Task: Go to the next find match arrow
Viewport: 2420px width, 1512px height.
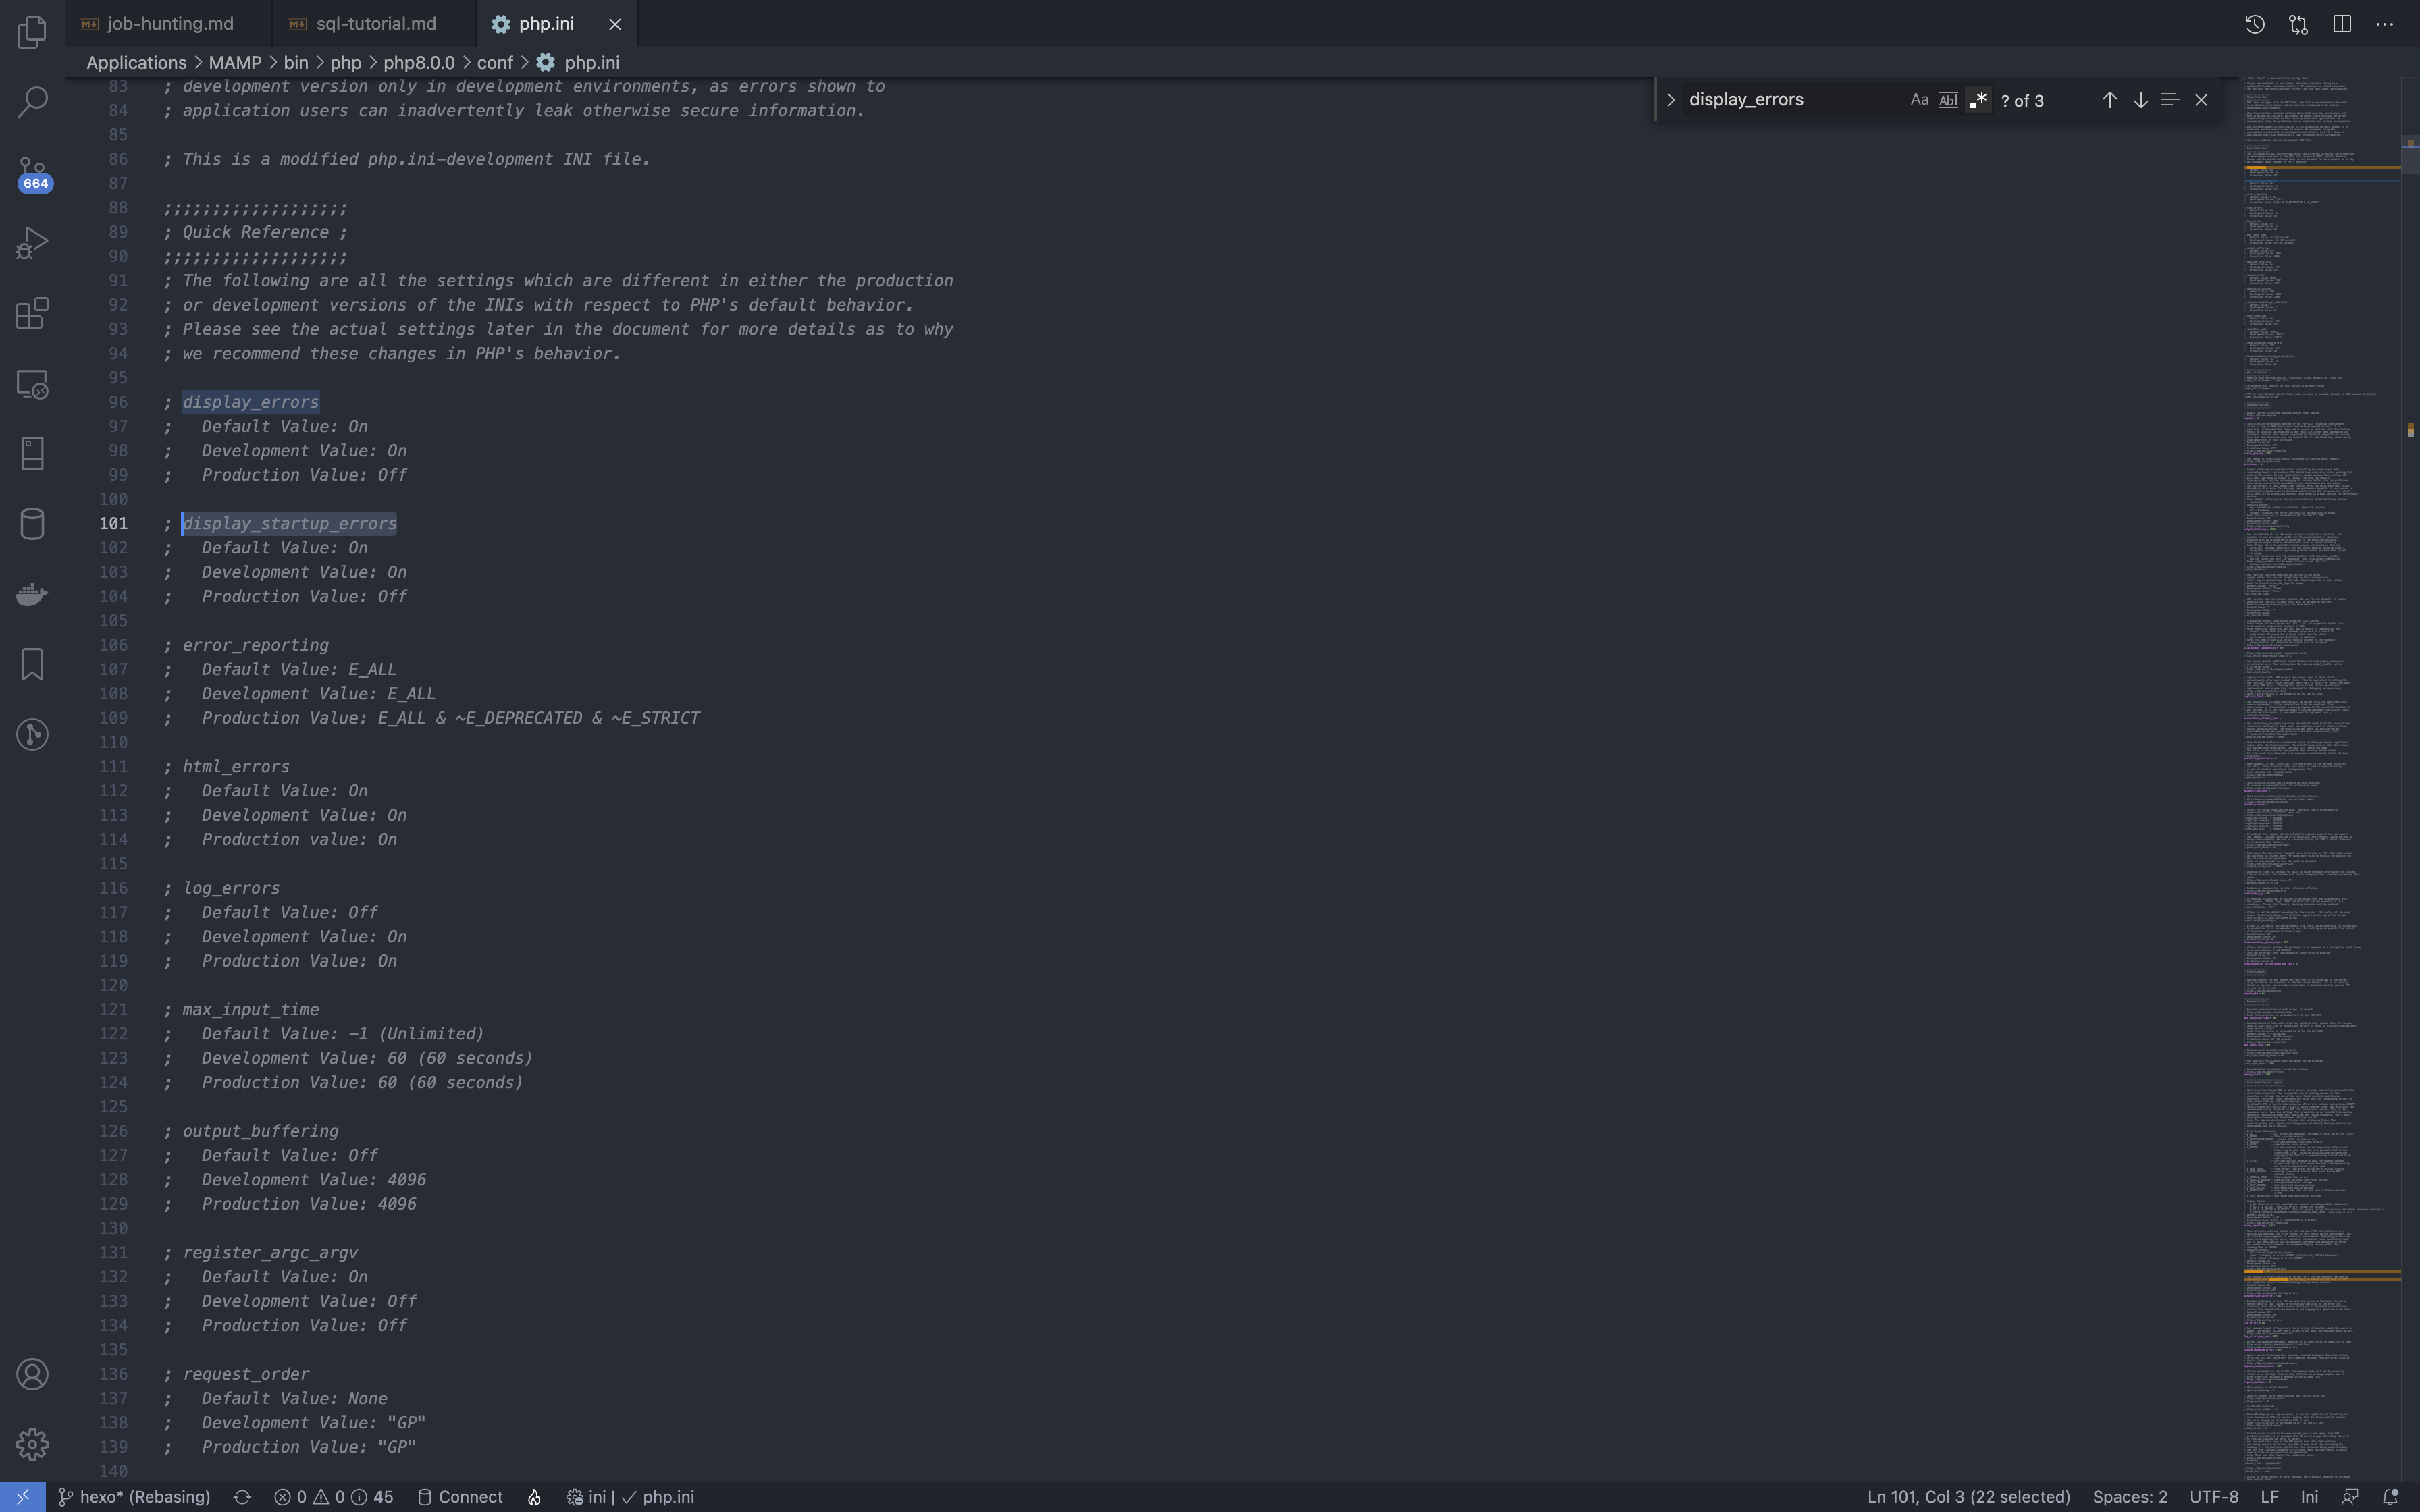Action: (2140, 100)
